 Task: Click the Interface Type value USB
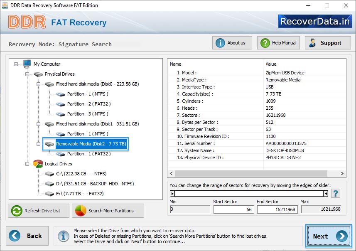(x=270, y=87)
